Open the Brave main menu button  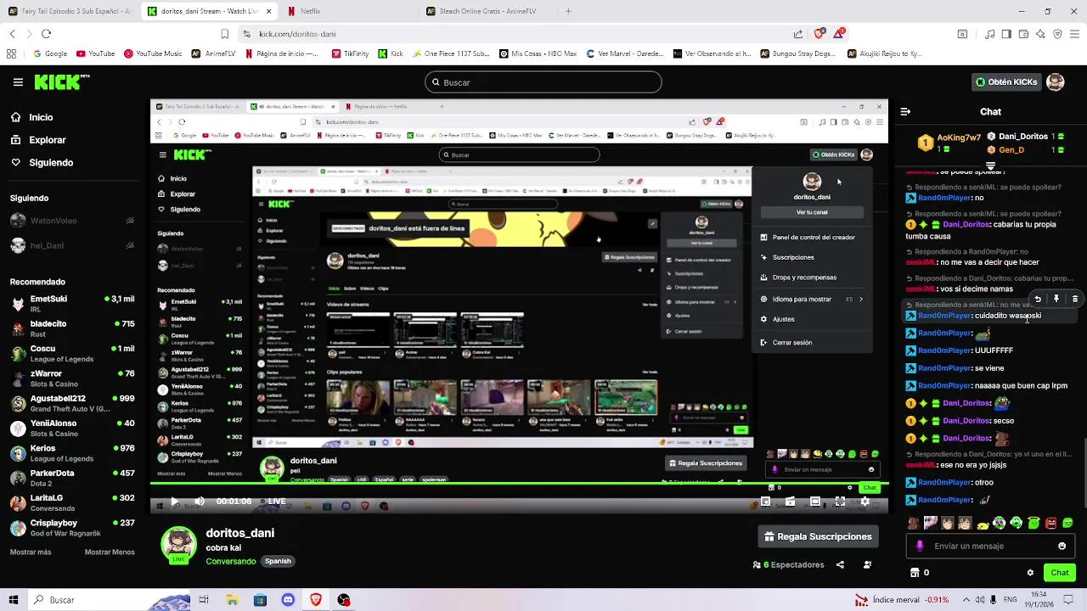(1075, 34)
